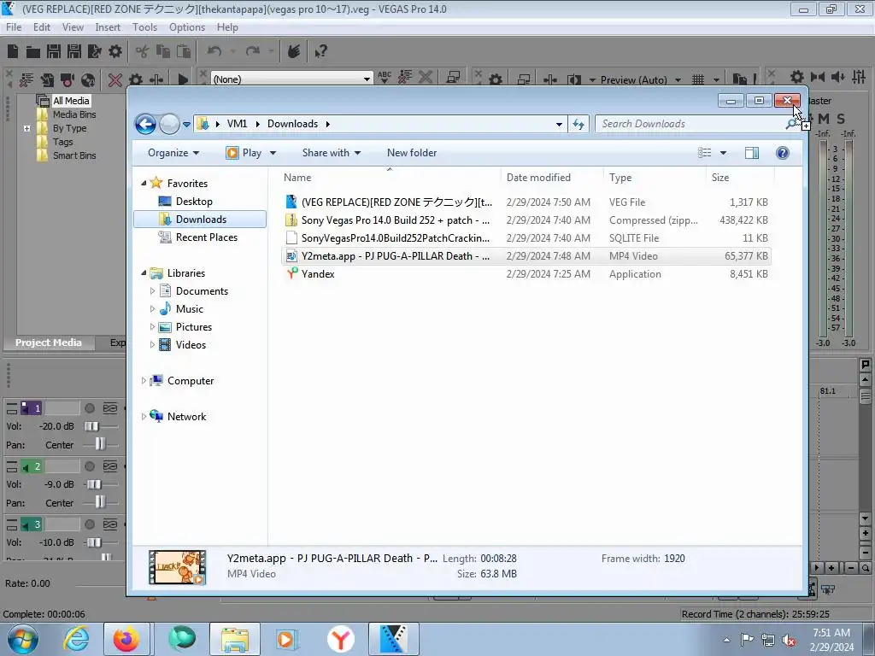The width and height of the screenshot is (875, 656).
Task: Click the Cut scissors icon in VEGAS
Action: coord(143,51)
